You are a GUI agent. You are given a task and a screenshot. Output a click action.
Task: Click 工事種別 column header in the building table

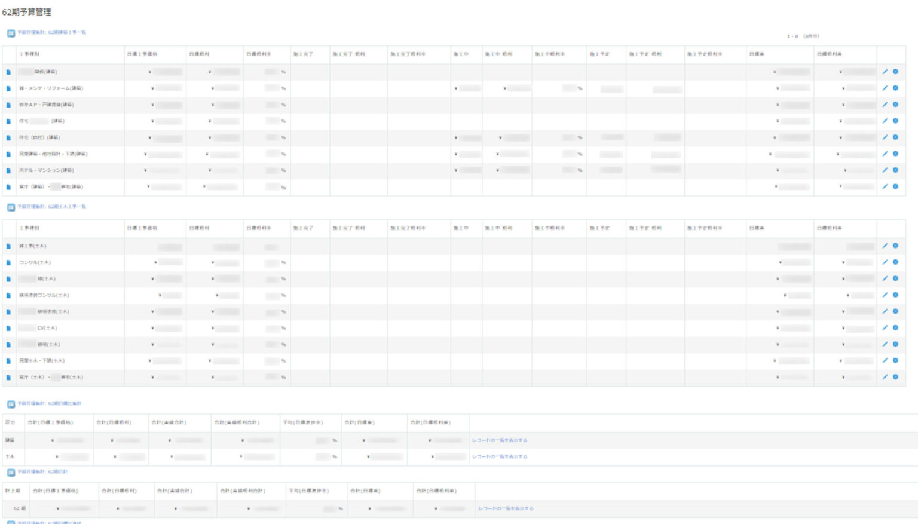[29, 54]
